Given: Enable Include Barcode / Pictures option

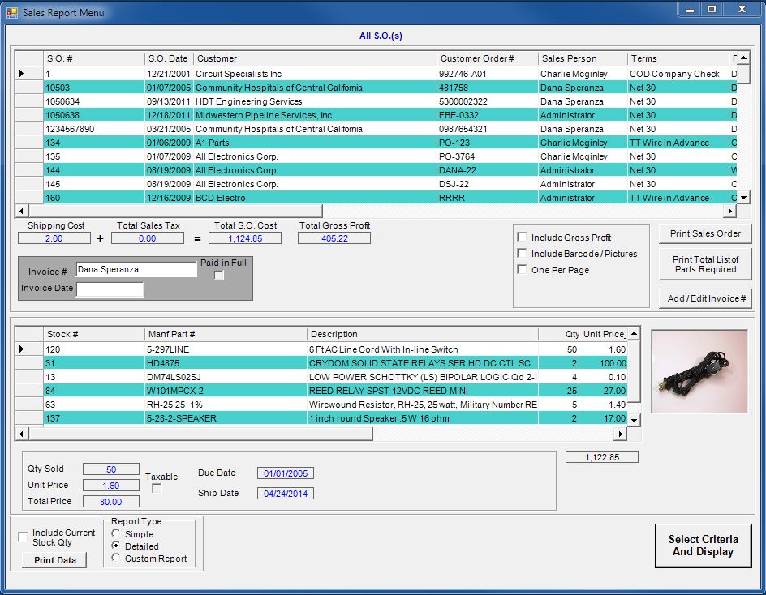Looking at the screenshot, I should coord(522,254).
